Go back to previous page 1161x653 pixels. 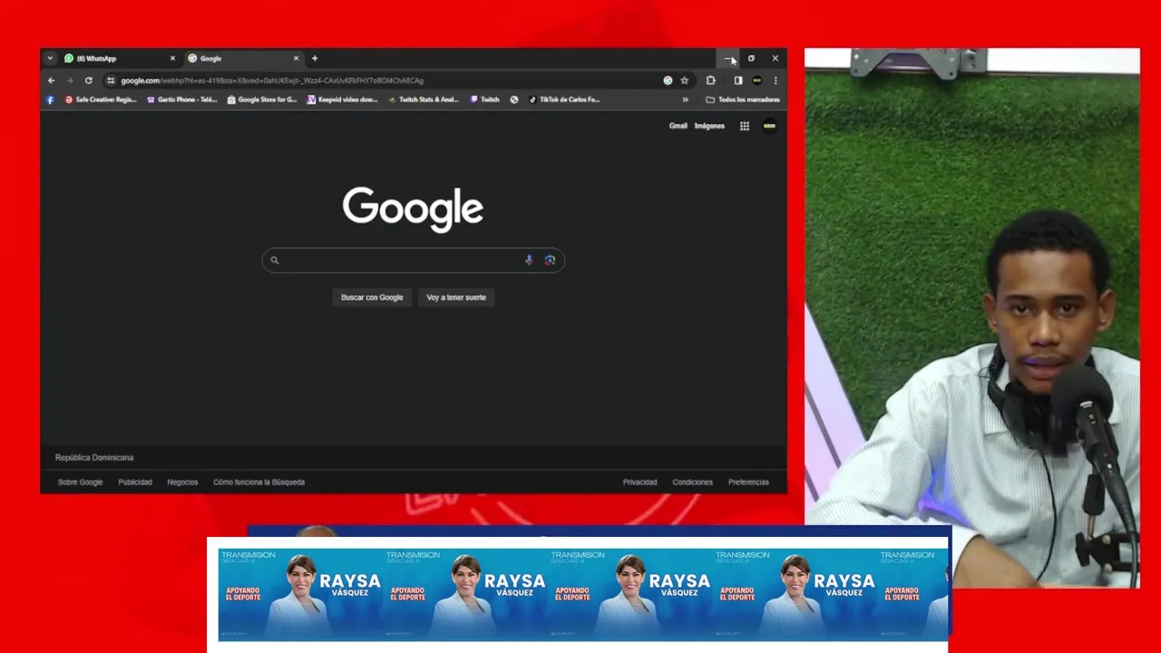pyautogui.click(x=51, y=81)
